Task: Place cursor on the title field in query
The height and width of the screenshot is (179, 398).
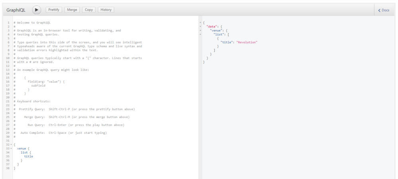Action: [x=29, y=156]
